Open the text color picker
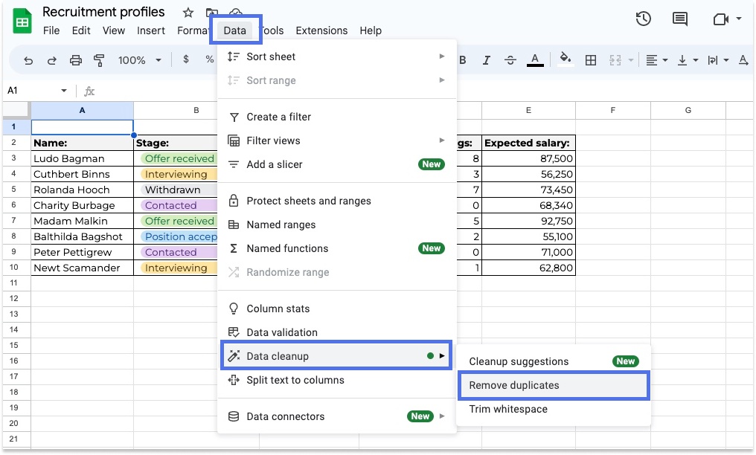 tap(535, 60)
